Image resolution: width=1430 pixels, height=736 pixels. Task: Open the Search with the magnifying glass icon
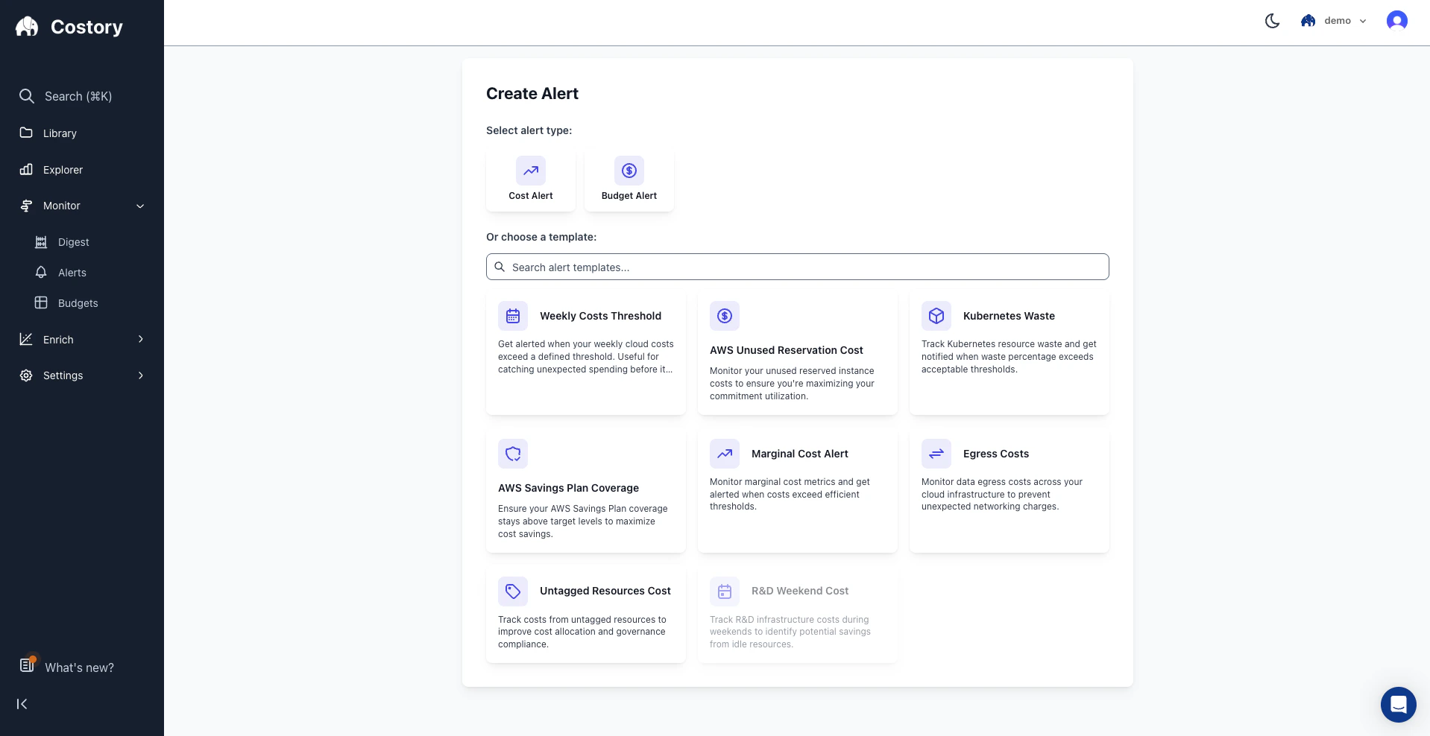click(x=27, y=96)
